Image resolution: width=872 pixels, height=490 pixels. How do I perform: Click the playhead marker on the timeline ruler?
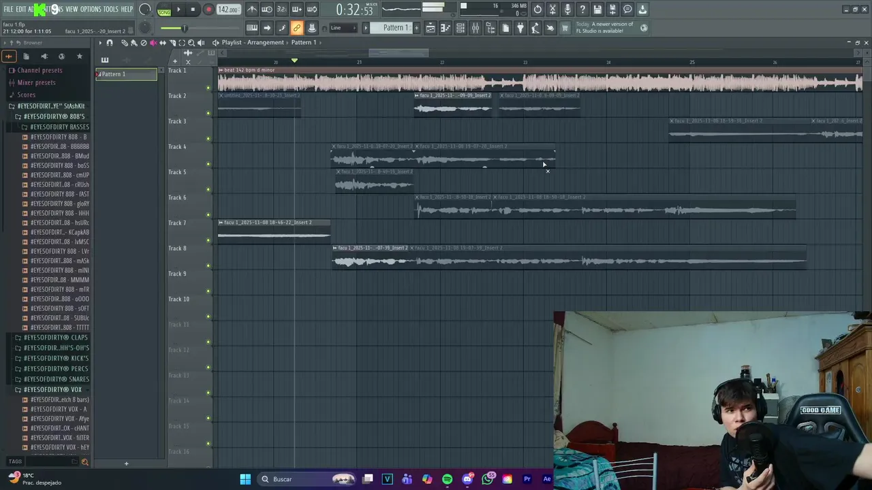coord(294,61)
